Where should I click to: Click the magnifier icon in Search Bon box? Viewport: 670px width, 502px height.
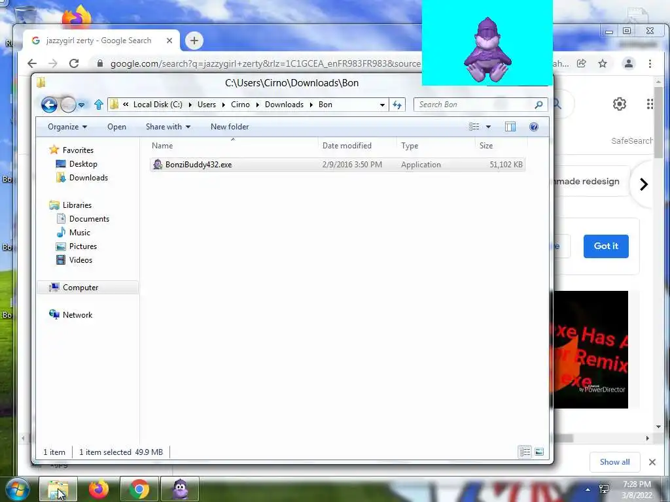coord(539,105)
